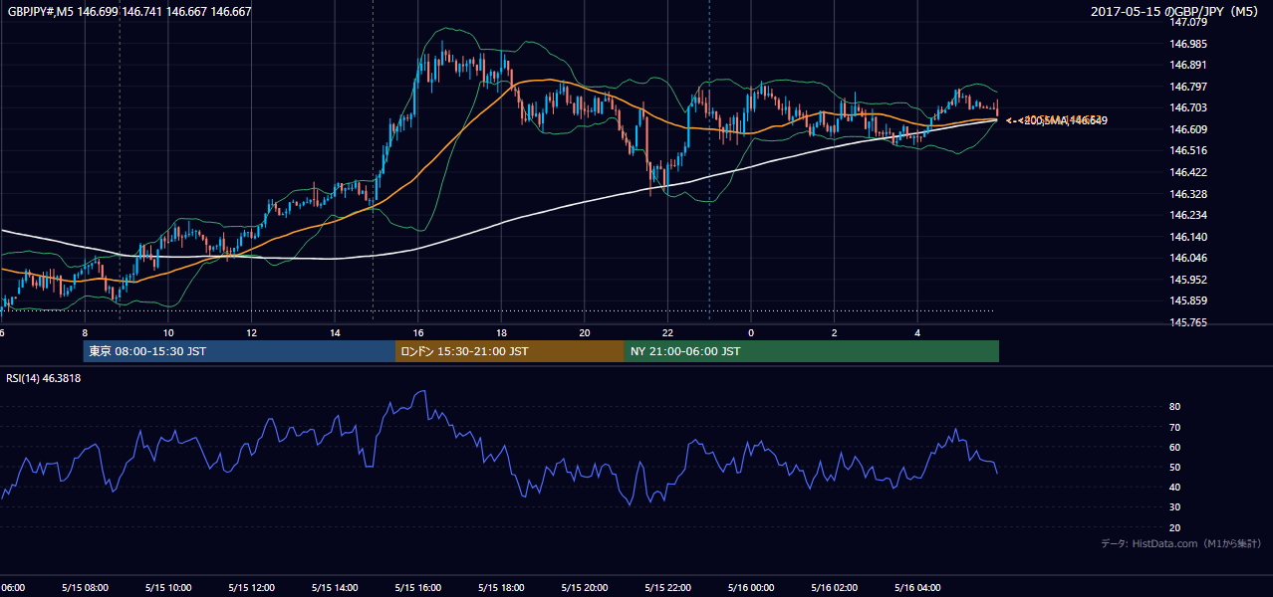Click the RSI 50 level label
The height and width of the screenshot is (597, 1273).
point(1175,467)
